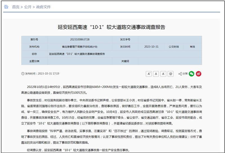
Task: Click the clock icon beside 发布时间
Action: (23, 74)
